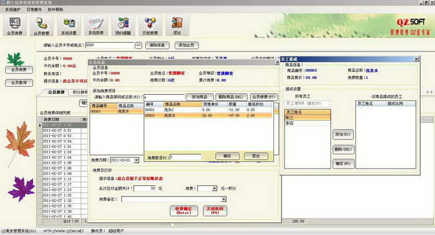The height and width of the screenshot is (235, 435).
Task: Click the 添加会员 button
Action: coord(186,45)
